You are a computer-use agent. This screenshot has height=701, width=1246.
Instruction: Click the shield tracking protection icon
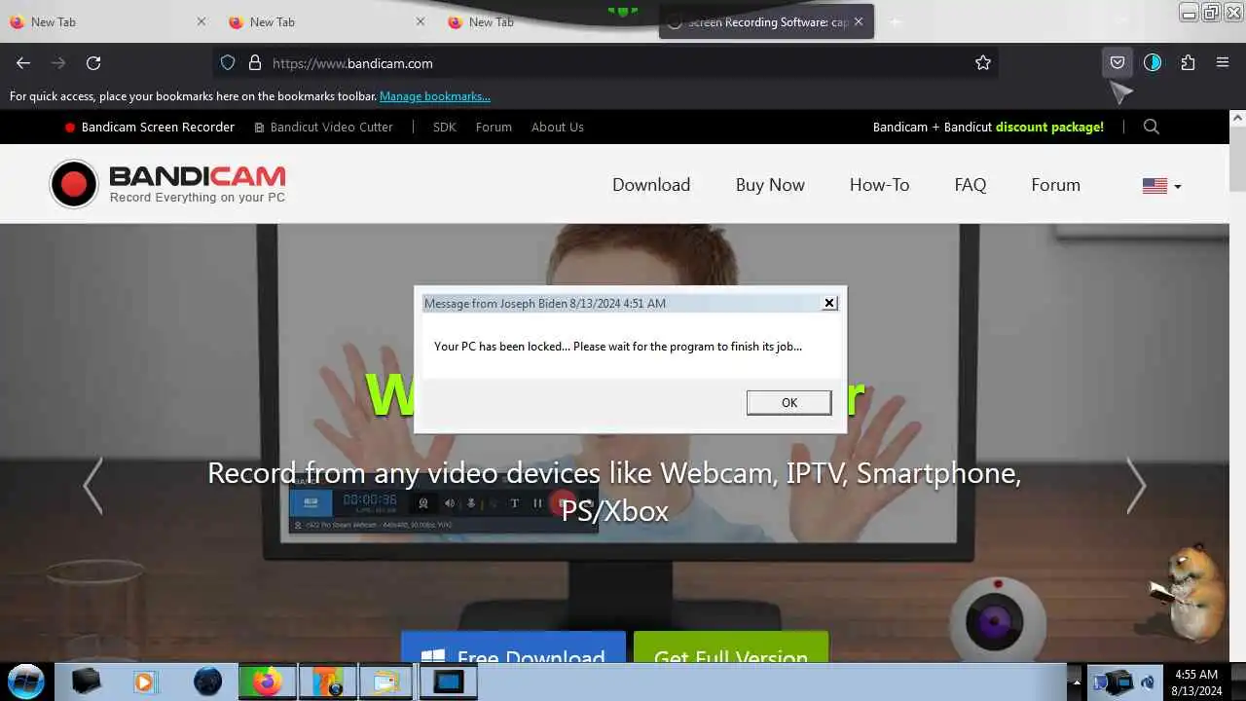click(x=228, y=63)
